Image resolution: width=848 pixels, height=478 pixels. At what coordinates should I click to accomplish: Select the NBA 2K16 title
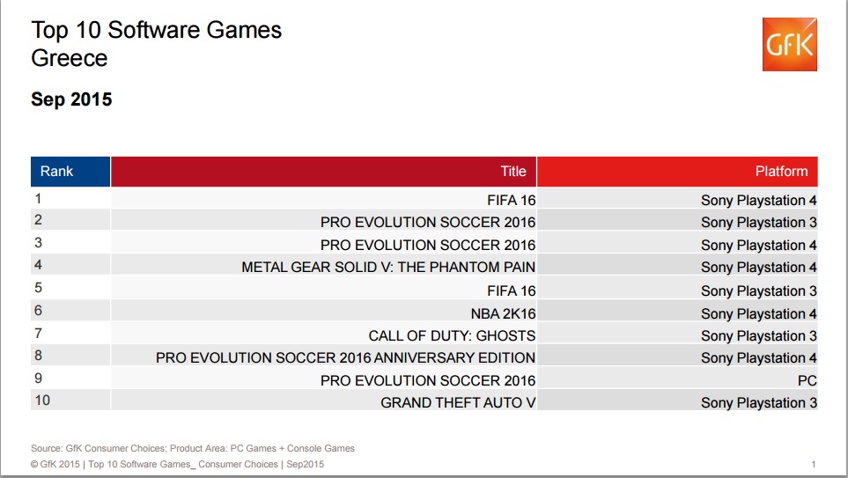coord(503,313)
